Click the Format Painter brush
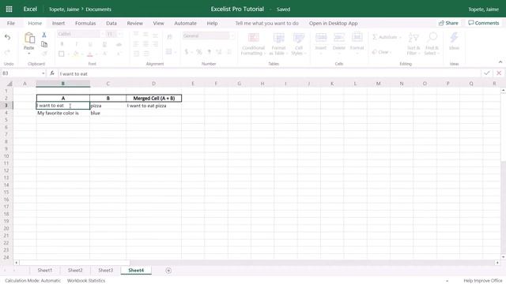This screenshot has height=284, width=506. point(44,53)
